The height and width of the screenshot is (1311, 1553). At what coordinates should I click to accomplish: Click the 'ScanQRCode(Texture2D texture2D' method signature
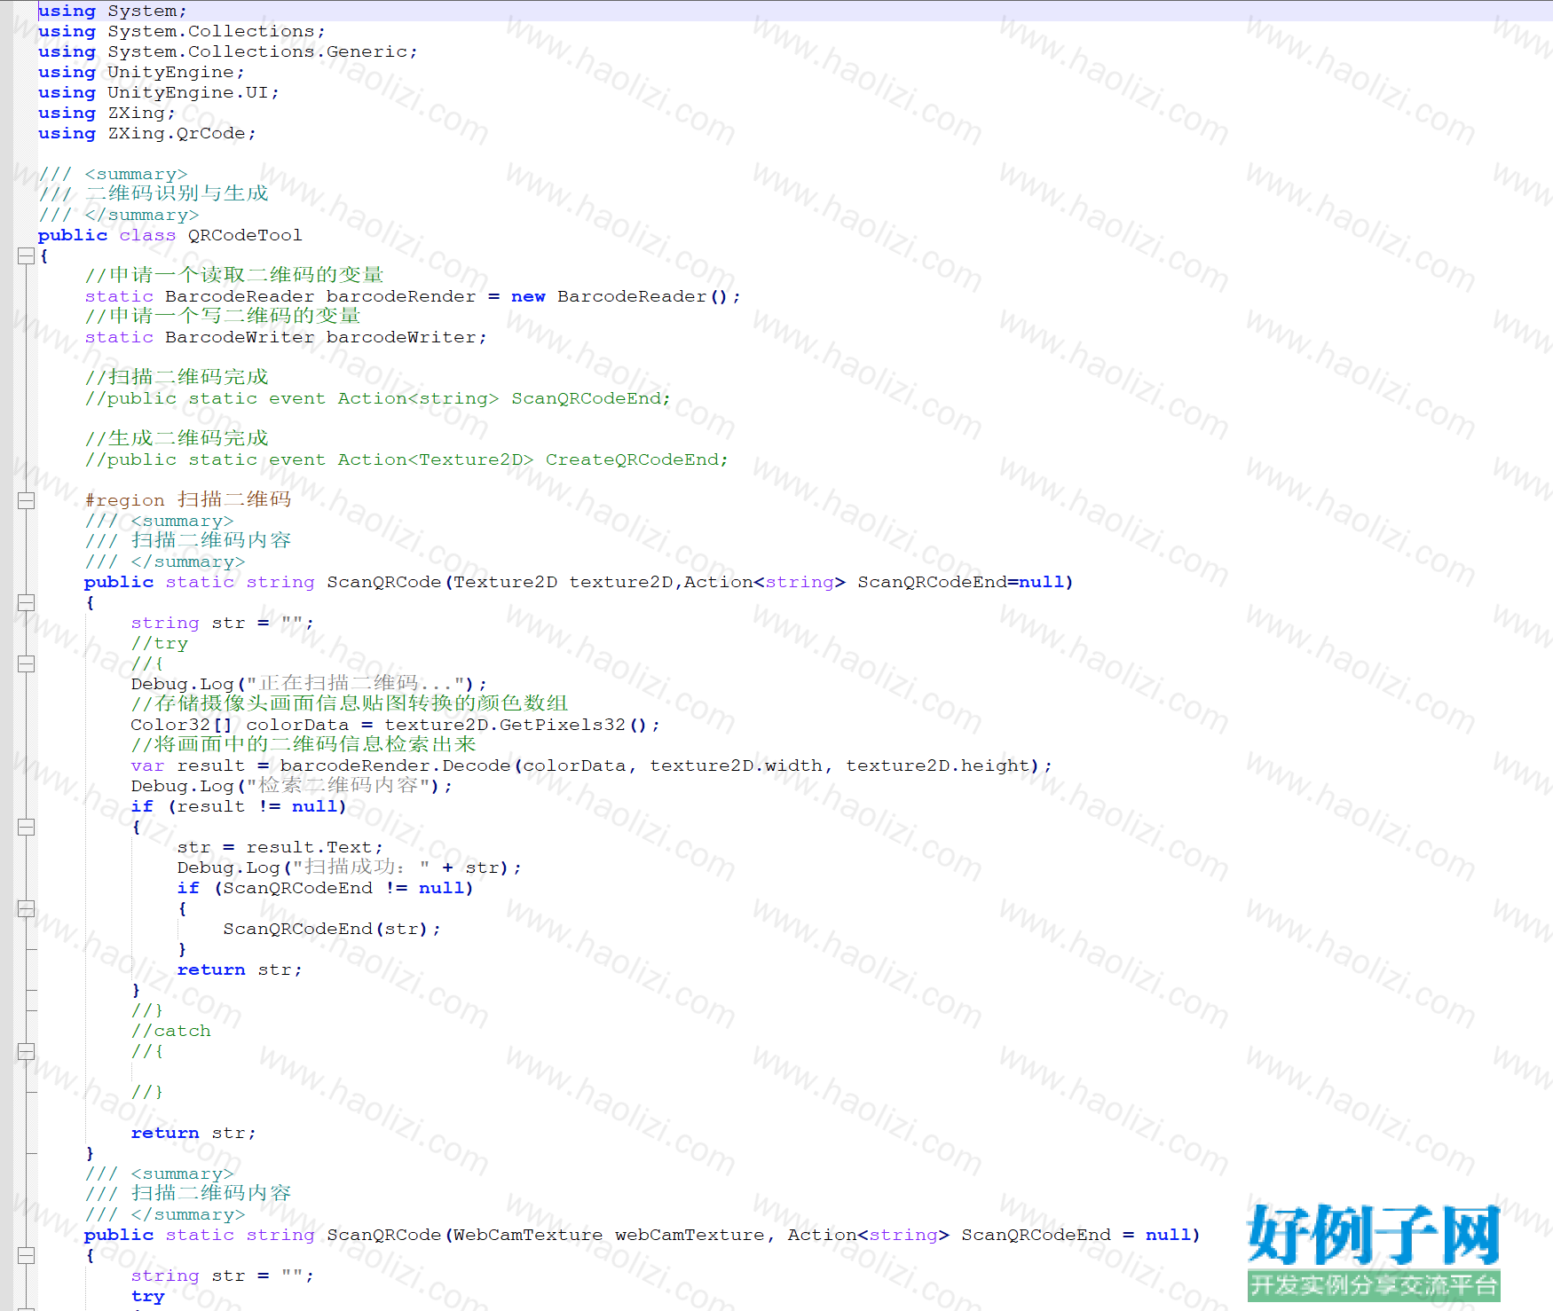click(x=578, y=582)
